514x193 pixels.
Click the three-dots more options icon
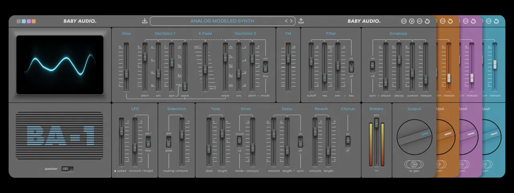[420, 21]
